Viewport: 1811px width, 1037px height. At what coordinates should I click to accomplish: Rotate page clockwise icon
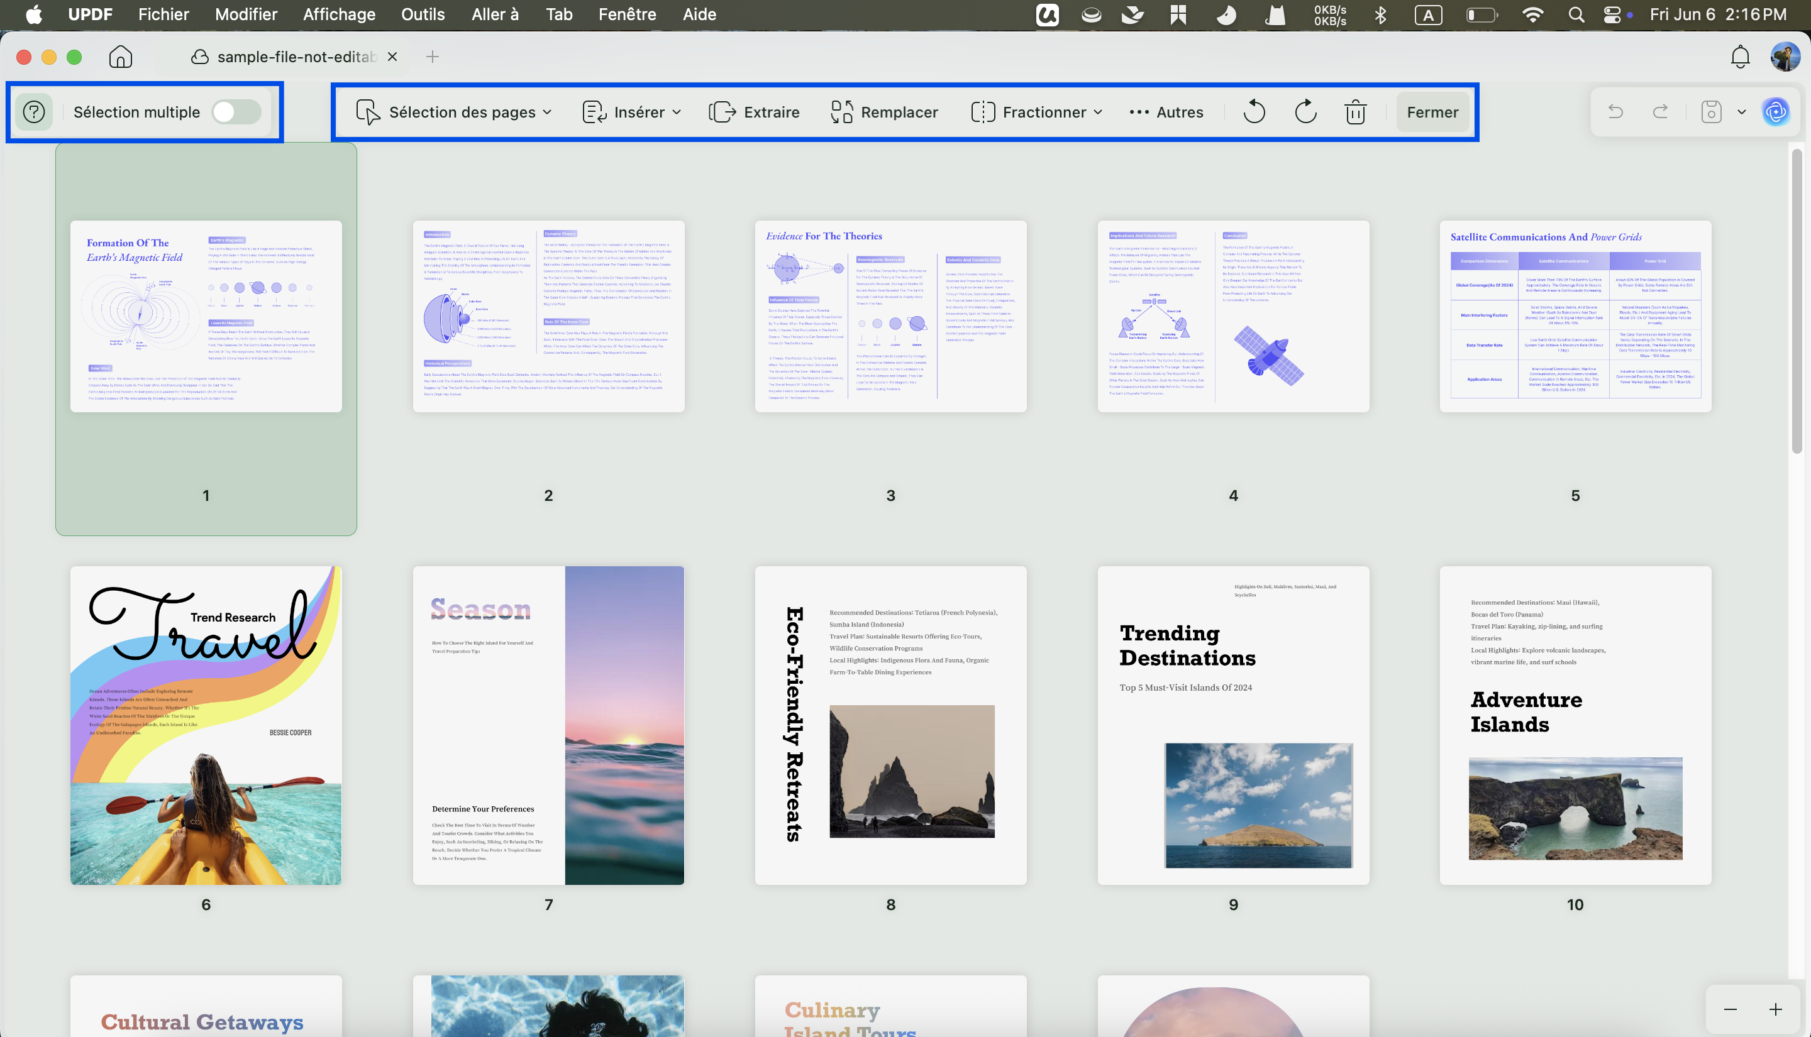(1305, 112)
